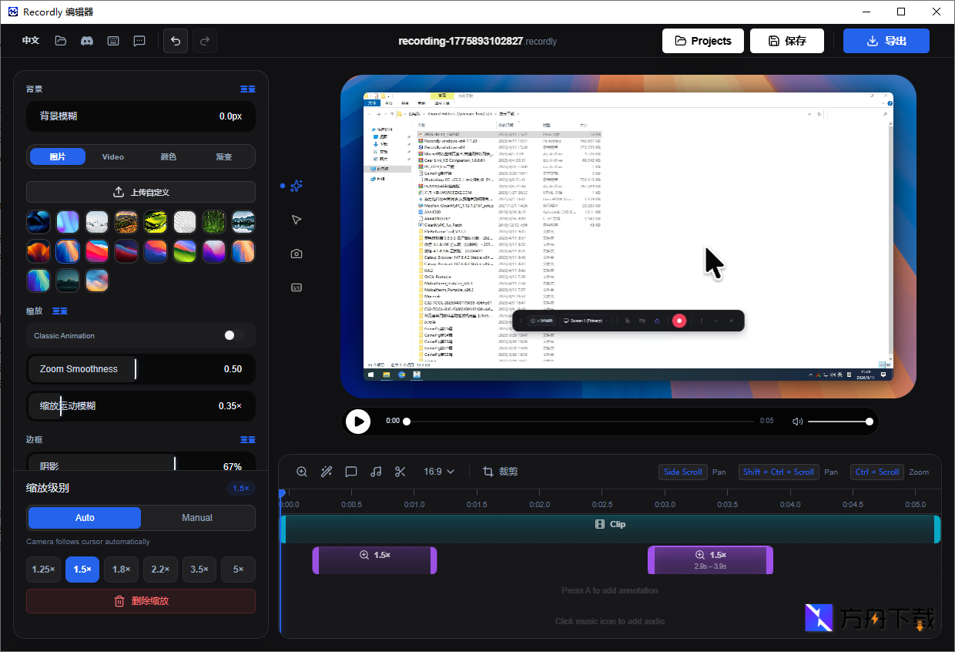Image resolution: width=955 pixels, height=652 pixels.
Task: Expand the 16:9 aspect ratio dropdown
Action: (439, 472)
